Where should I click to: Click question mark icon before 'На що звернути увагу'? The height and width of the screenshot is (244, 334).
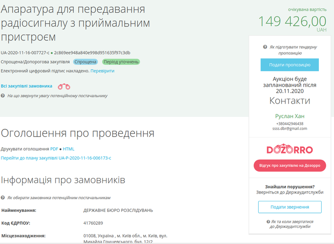tap(3, 96)
